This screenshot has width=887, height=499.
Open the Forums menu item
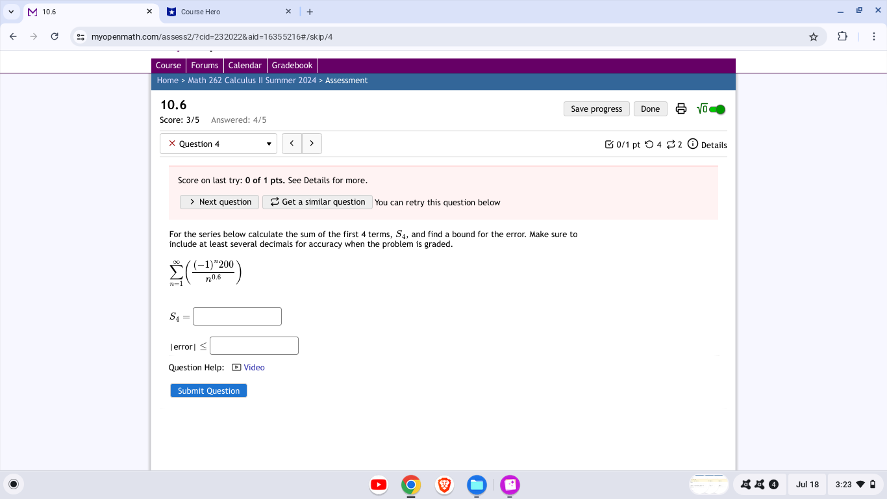pos(205,66)
